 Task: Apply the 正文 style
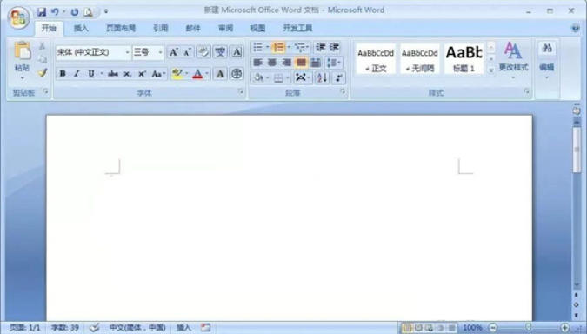376,59
